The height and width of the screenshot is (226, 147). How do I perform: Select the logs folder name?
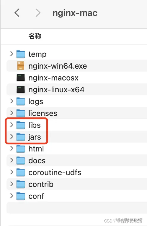[36, 102]
